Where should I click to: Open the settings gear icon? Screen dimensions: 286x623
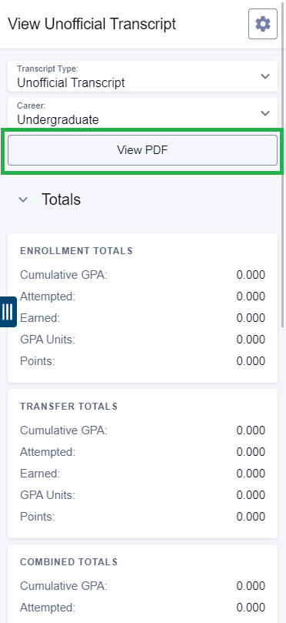[x=263, y=24]
